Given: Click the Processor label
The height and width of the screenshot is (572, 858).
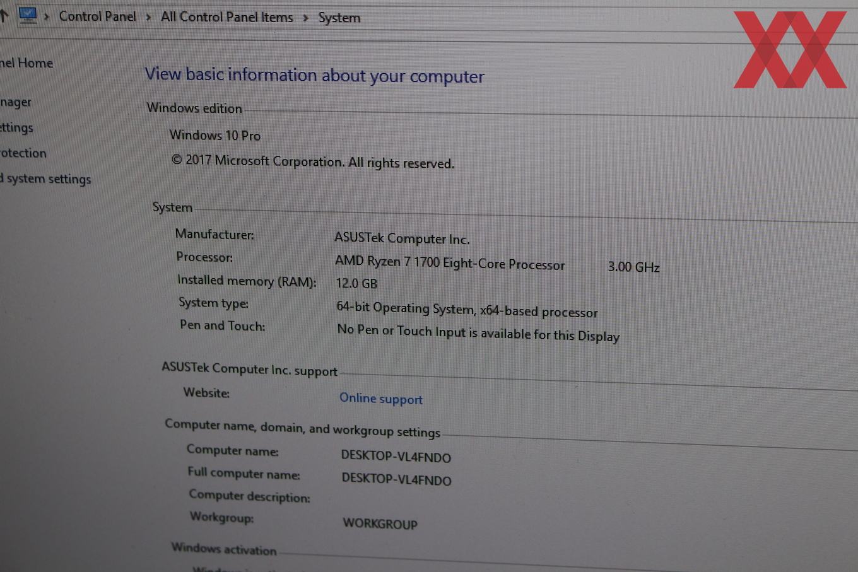Looking at the screenshot, I should [x=204, y=257].
